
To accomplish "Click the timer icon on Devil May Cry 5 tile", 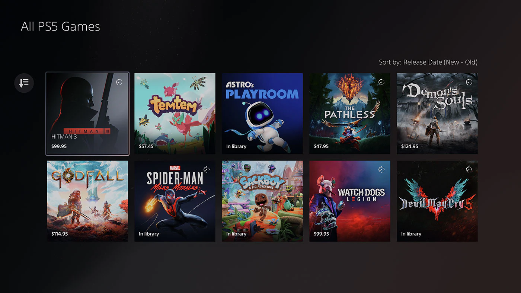I will tap(469, 169).
